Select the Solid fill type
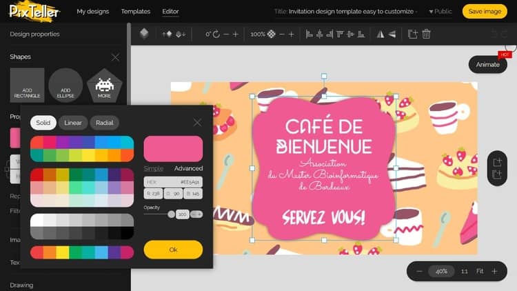This screenshot has height=291, width=517. pos(43,123)
